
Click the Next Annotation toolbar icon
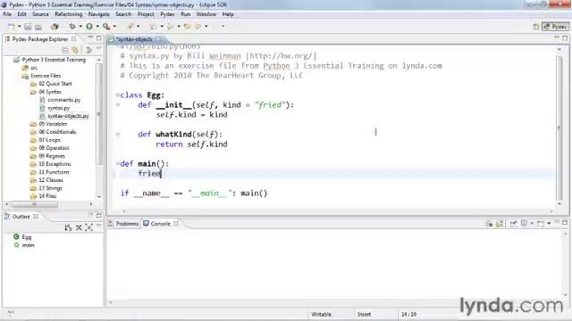click(153, 27)
